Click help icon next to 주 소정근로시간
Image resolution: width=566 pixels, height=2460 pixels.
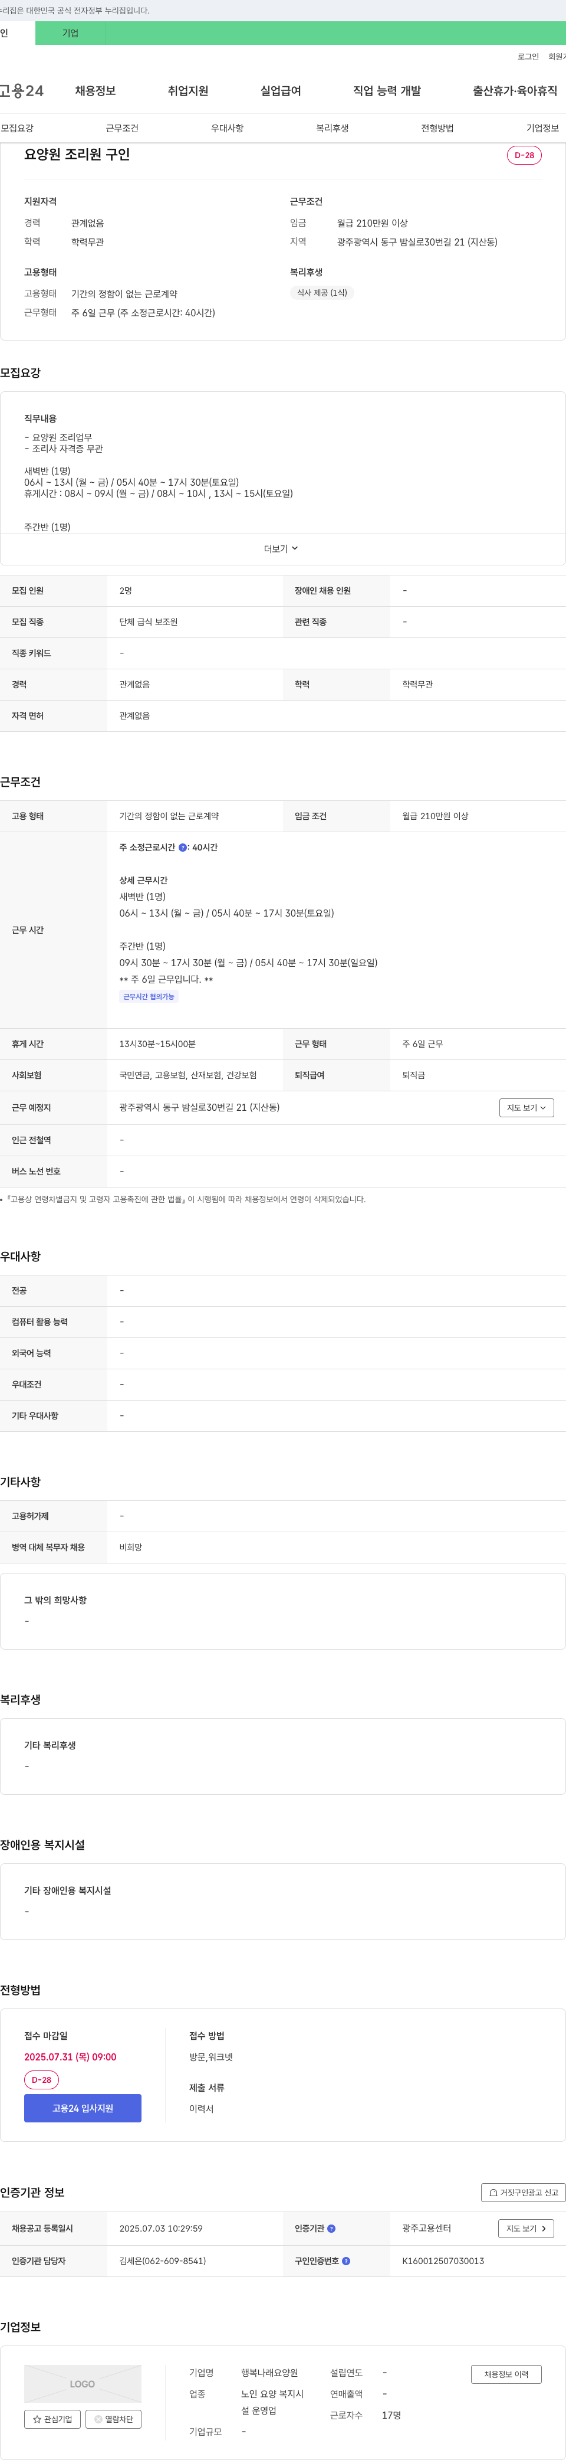183,848
